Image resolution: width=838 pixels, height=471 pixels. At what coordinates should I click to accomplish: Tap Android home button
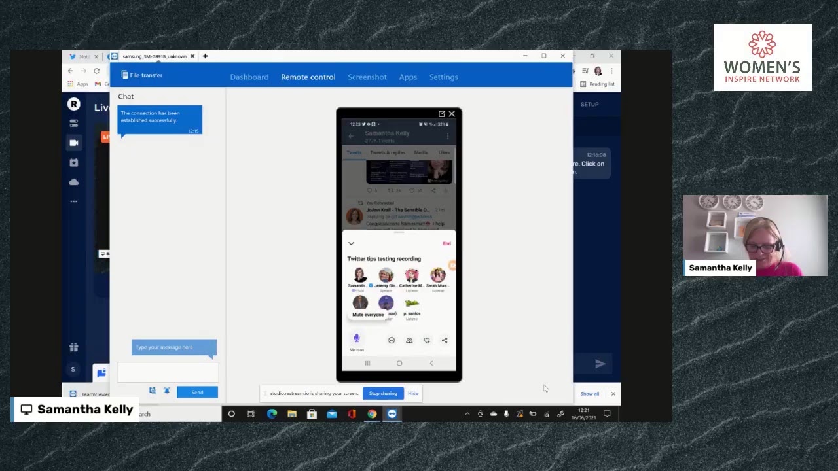coord(399,363)
